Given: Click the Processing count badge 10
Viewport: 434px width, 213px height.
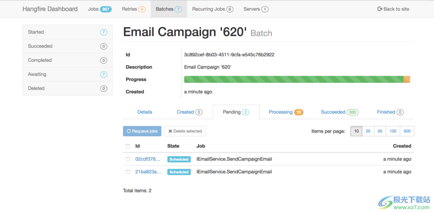Looking at the screenshot, I should (299, 112).
